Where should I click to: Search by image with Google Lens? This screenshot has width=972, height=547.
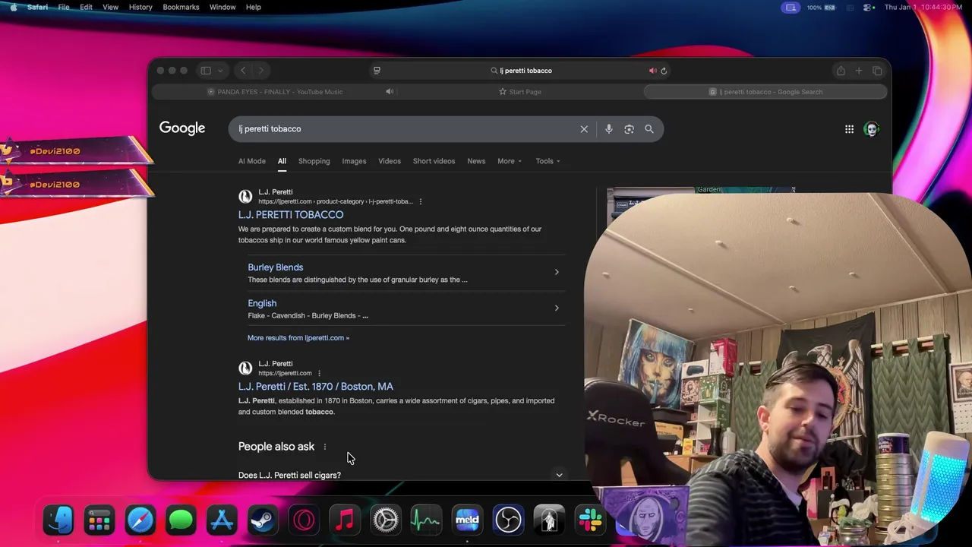pyautogui.click(x=629, y=129)
